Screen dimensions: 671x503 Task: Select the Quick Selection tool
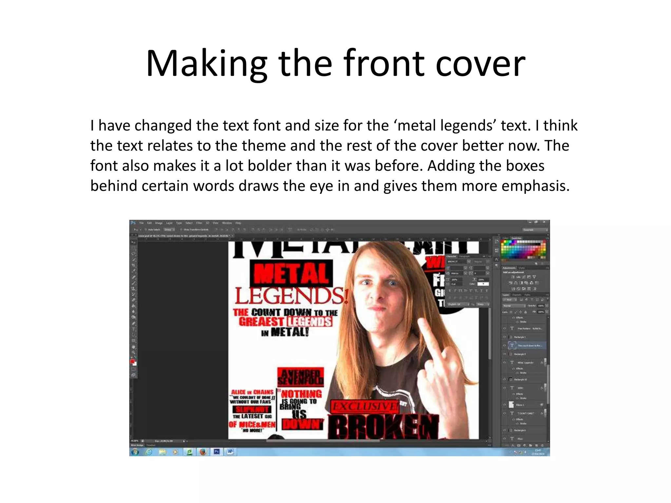click(x=133, y=259)
